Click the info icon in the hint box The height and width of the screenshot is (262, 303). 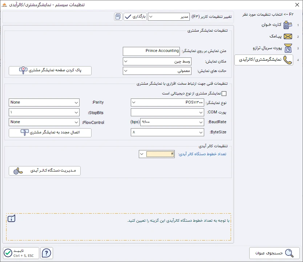pos(12,218)
